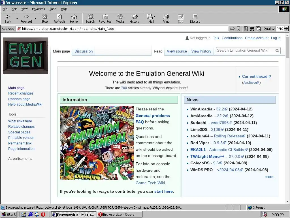Open the History toolbar button
The width and height of the screenshot is (290, 218).
coord(135,18)
